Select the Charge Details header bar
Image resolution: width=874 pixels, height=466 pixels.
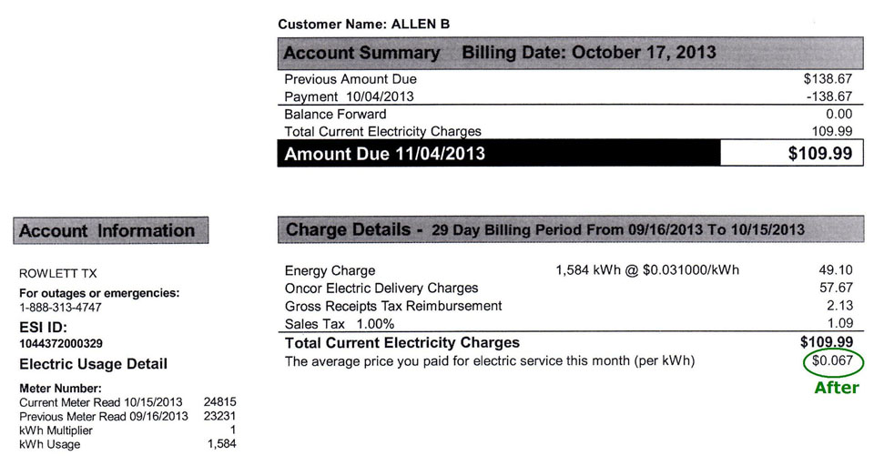570,229
